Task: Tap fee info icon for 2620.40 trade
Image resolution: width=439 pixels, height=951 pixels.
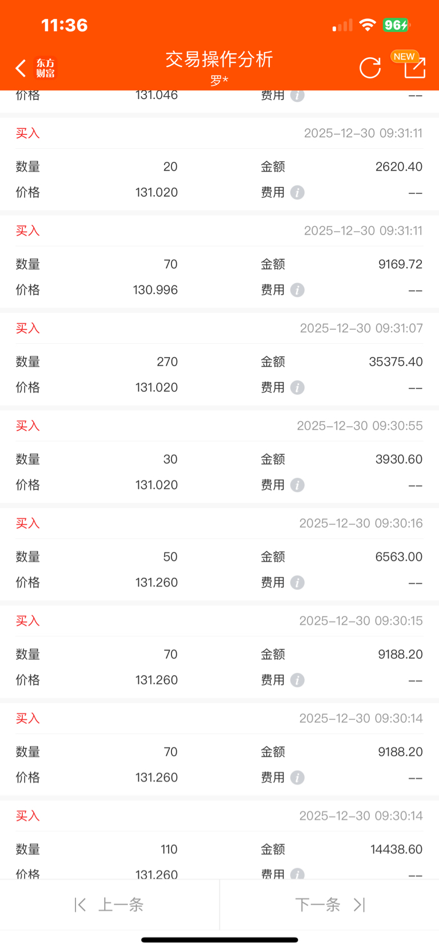Action: (297, 192)
